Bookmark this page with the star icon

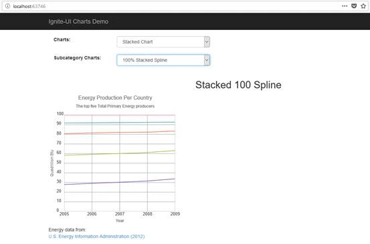click(363, 6)
